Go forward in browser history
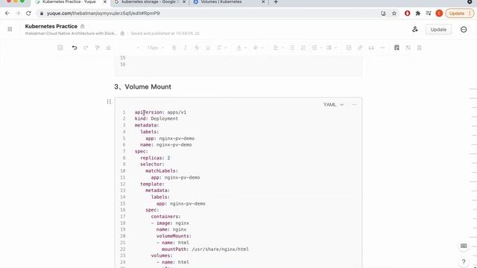This screenshot has width=477, height=268. tap(18, 13)
